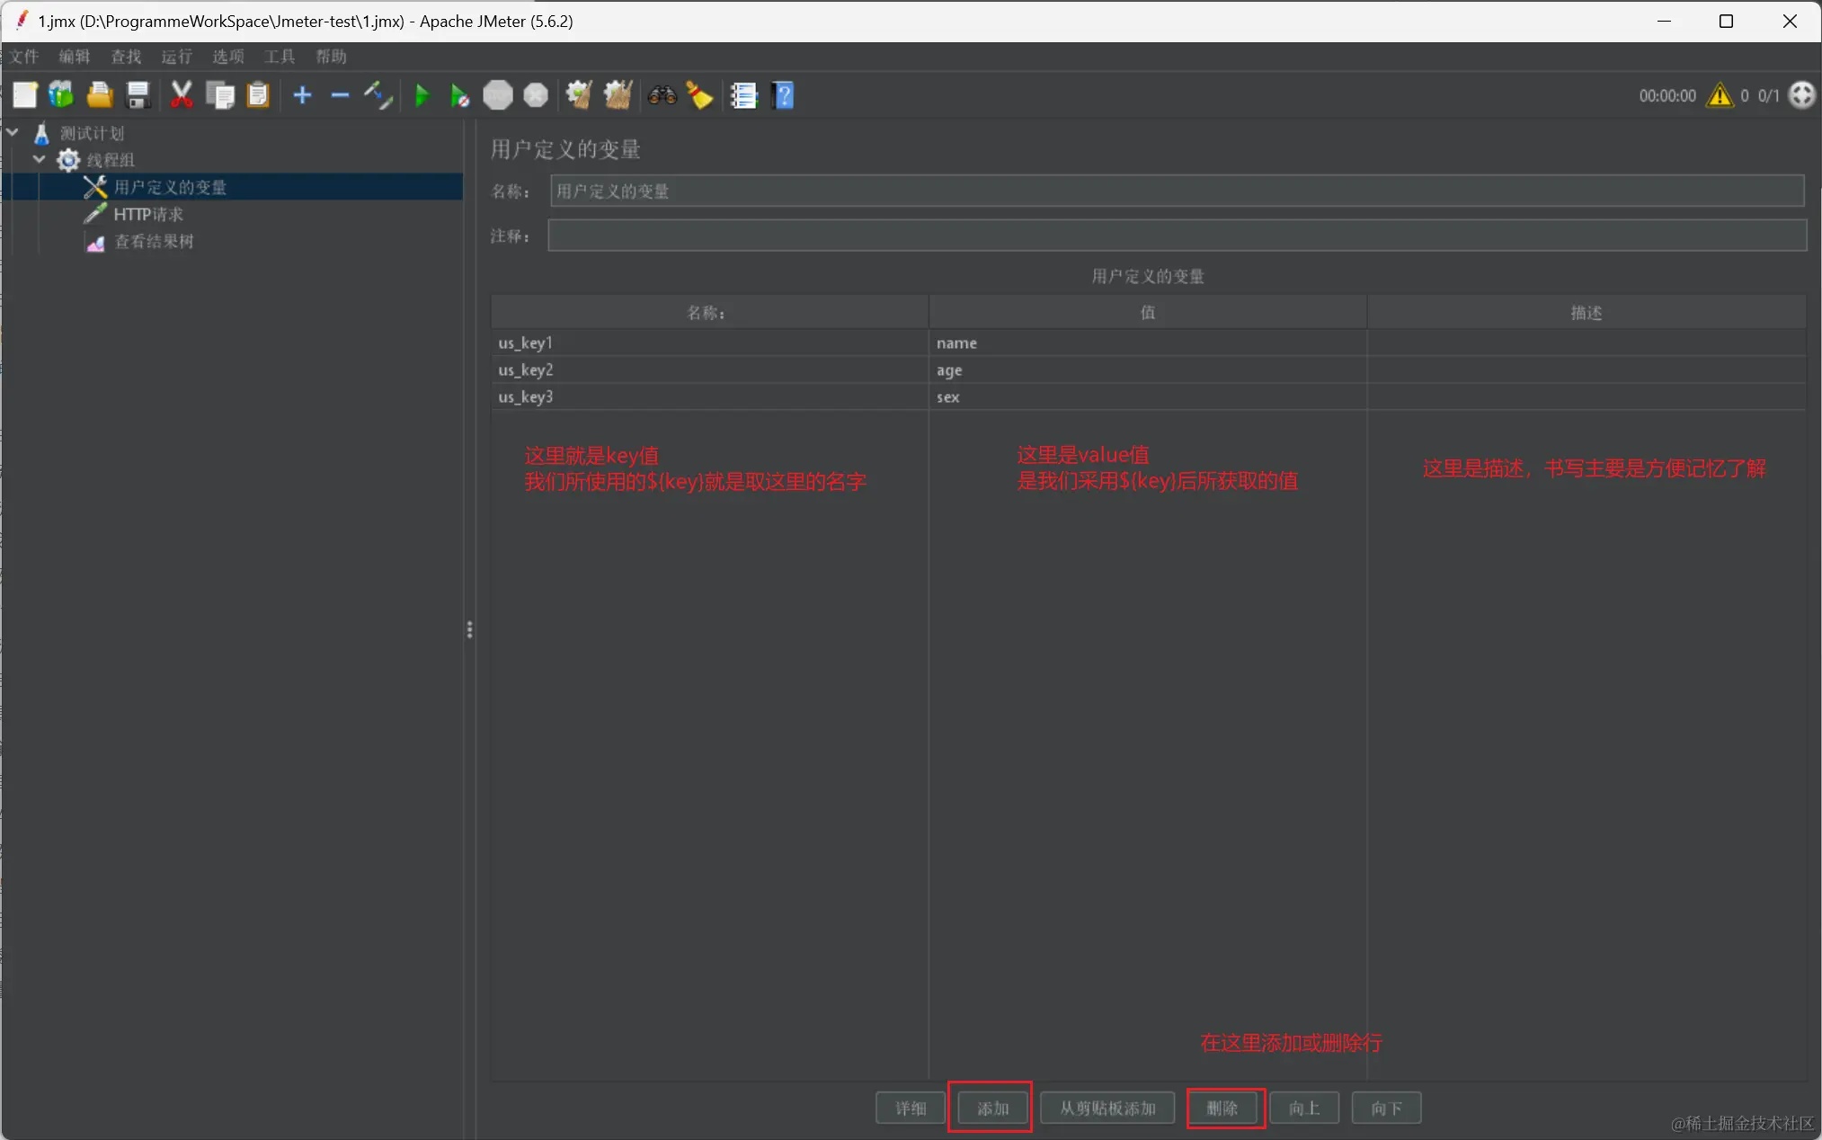Screen dimensions: 1822x1140
Task: Click the Save (floppy disk) icon
Action: 138,95
